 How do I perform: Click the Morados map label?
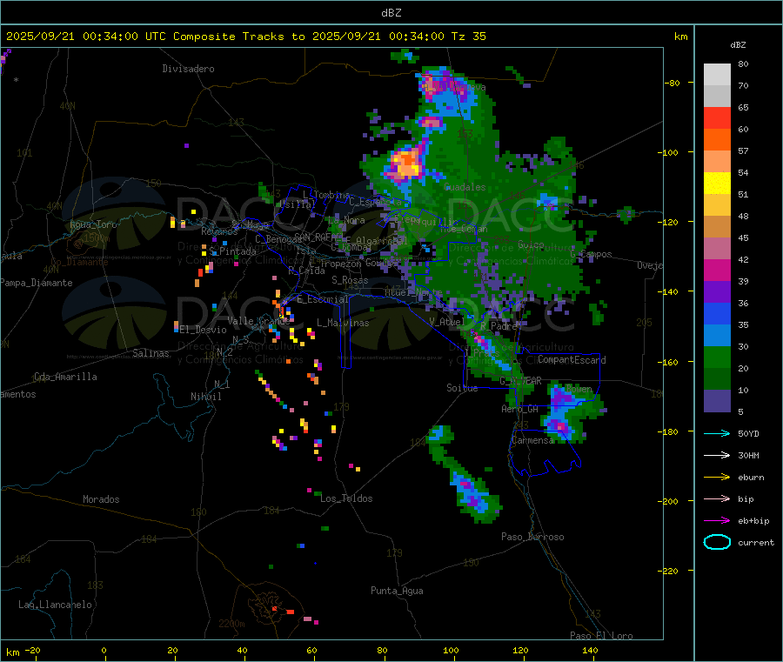[102, 499]
